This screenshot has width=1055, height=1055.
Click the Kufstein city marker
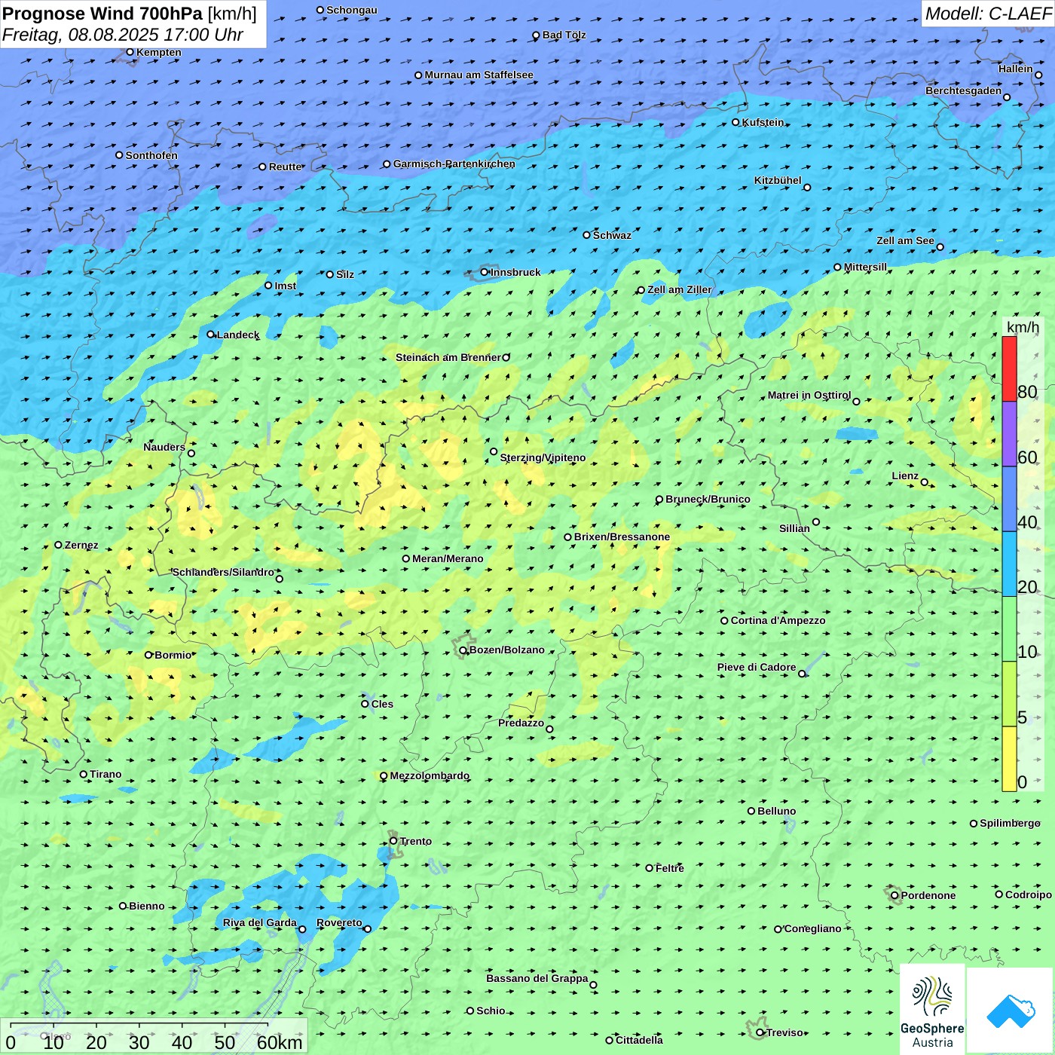point(736,122)
